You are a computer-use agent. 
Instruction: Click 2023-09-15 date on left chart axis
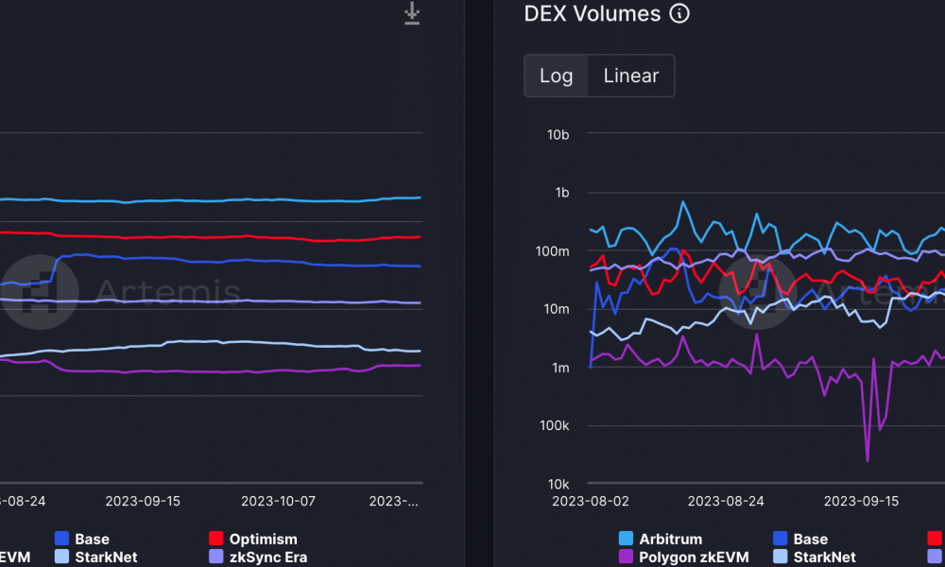(143, 501)
